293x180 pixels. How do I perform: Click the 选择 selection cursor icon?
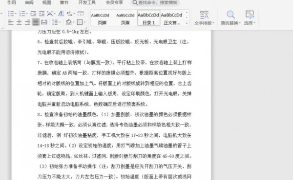tap(250, 15)
